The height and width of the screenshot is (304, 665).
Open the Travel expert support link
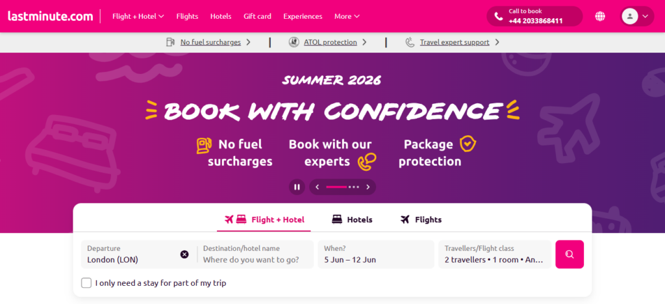coord(455,42)
